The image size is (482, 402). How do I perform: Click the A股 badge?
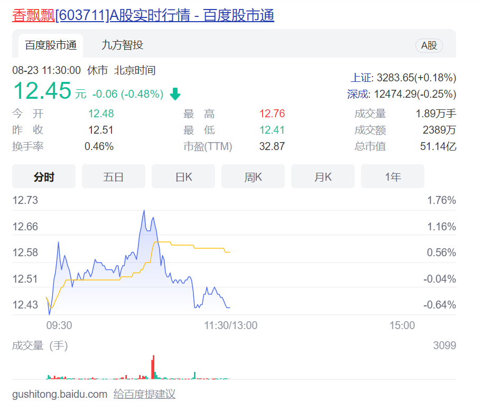click(429, 45)
